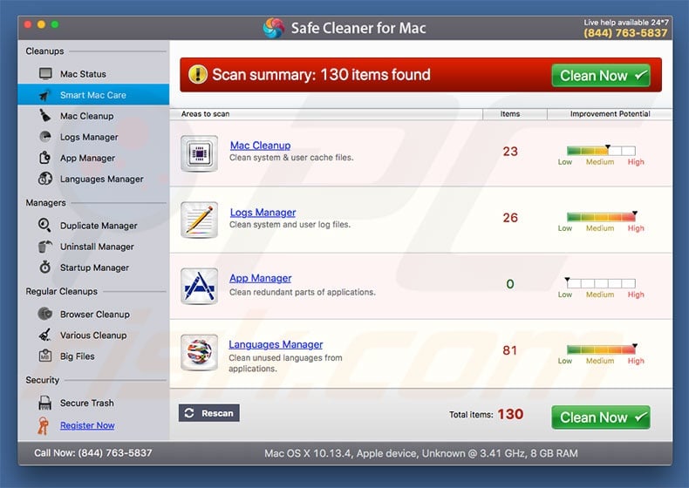Click the Languages Manager improvement potential meter
Image resolution: width=689 pixels, height=488 pixels.
click(x=601, y=349)
